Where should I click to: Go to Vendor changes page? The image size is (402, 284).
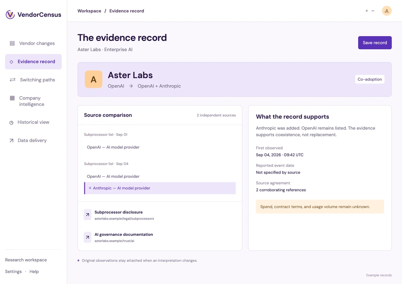click(x=33, y=43)
